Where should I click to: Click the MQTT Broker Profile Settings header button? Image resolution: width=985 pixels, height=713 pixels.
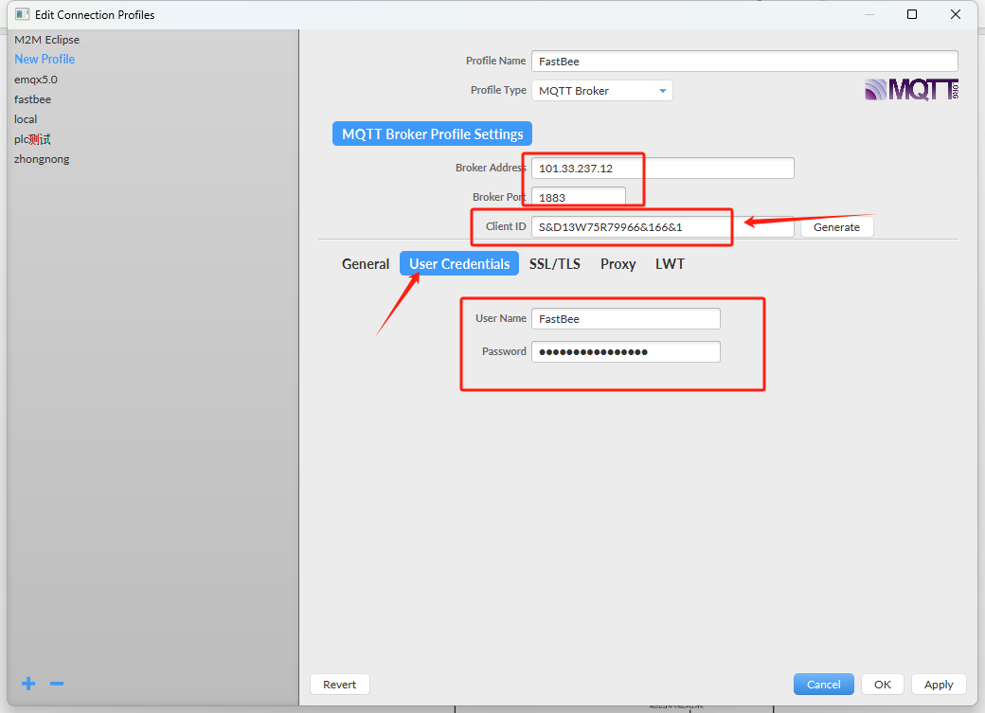[431, 134]
